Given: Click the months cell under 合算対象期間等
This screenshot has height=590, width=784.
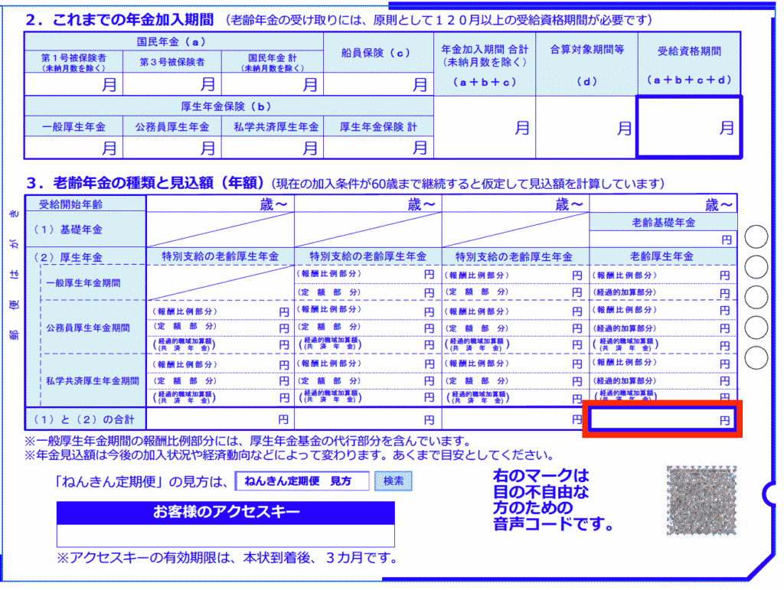Looking at the screenshot, I should (586, 127).
